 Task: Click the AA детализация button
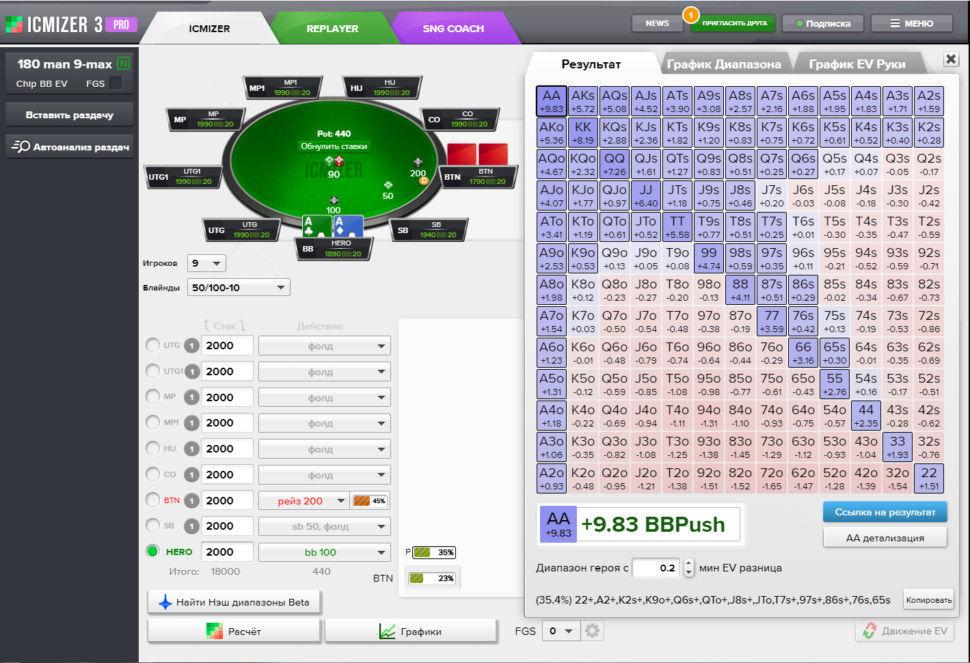point(885,538)
